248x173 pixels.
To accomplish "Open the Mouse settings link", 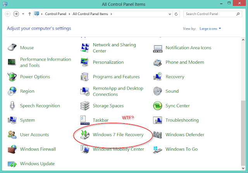I will 27,48.
